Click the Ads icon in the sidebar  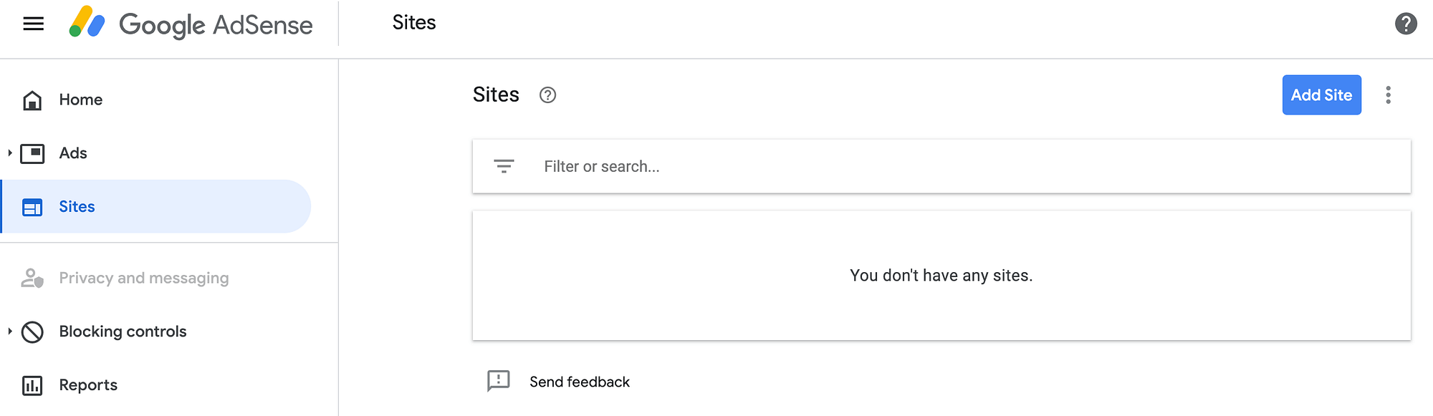point(32,153)
